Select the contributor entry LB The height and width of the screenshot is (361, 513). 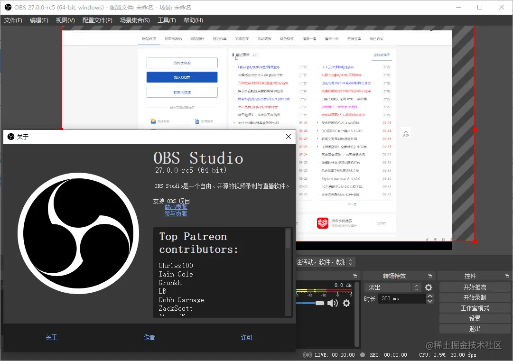[162, 291]
